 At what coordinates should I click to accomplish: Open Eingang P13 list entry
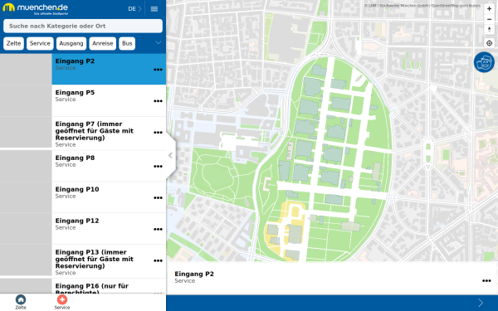pos(83,261)
